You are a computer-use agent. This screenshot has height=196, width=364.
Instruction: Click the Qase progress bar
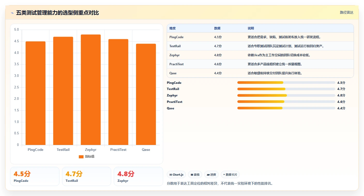tap(286, 108)
